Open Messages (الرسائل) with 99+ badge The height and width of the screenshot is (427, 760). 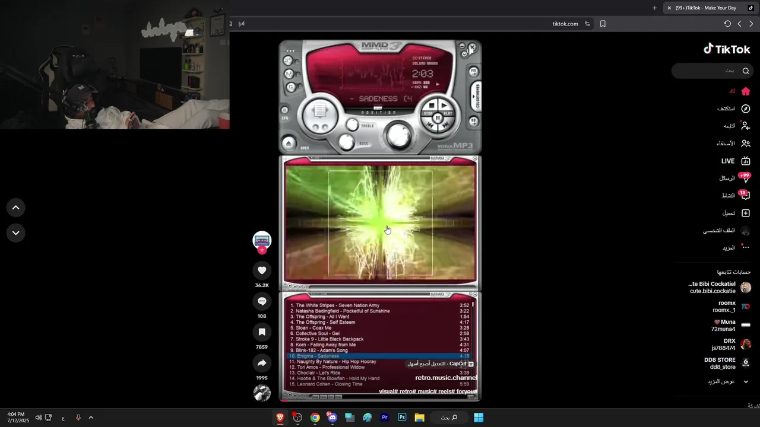(x=735, y=178)
